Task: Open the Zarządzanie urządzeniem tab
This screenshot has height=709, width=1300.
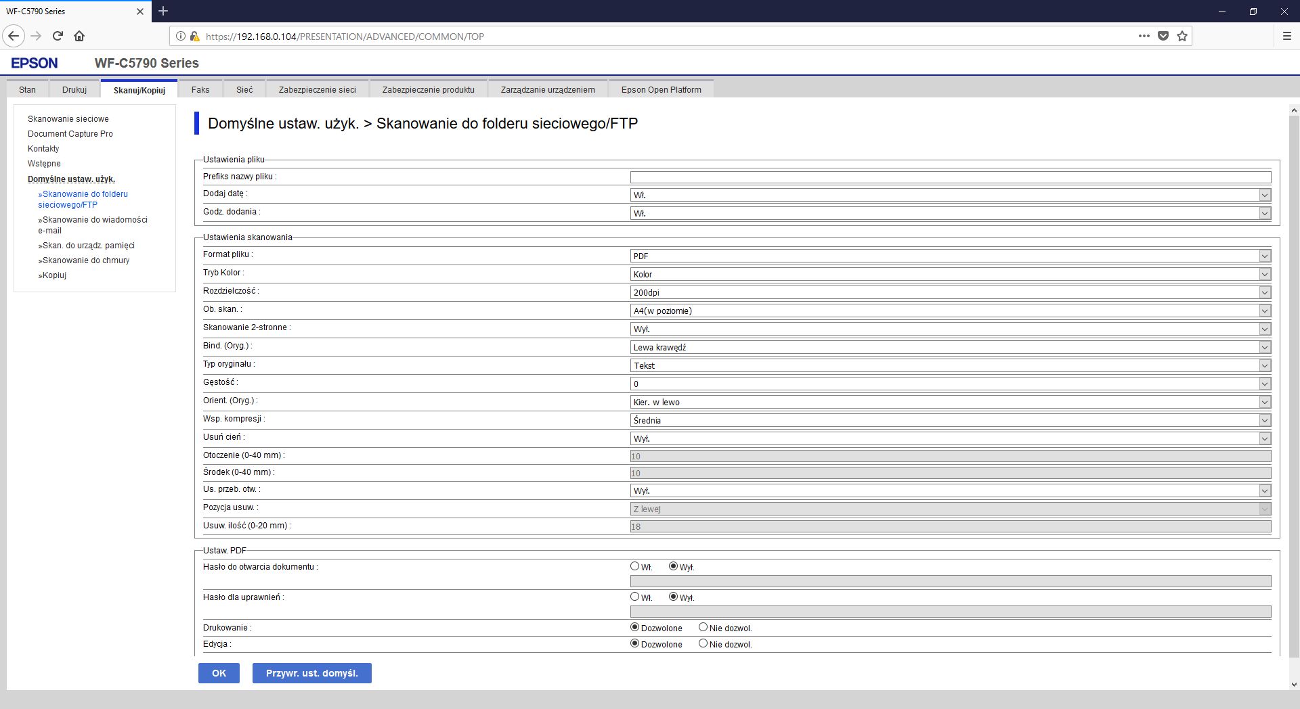Action: click(548, 89)
